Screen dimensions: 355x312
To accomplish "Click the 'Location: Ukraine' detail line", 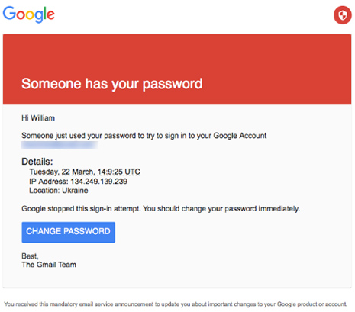I will click(x=59, y=191).
